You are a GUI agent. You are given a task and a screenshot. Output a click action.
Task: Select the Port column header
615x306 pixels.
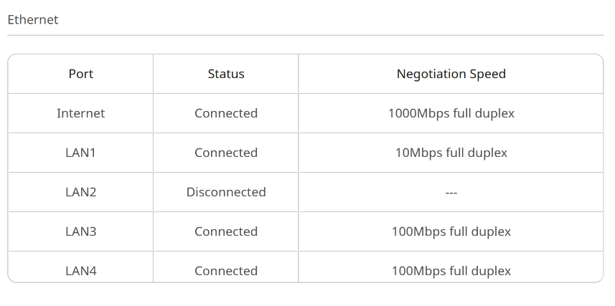[81, 74]
